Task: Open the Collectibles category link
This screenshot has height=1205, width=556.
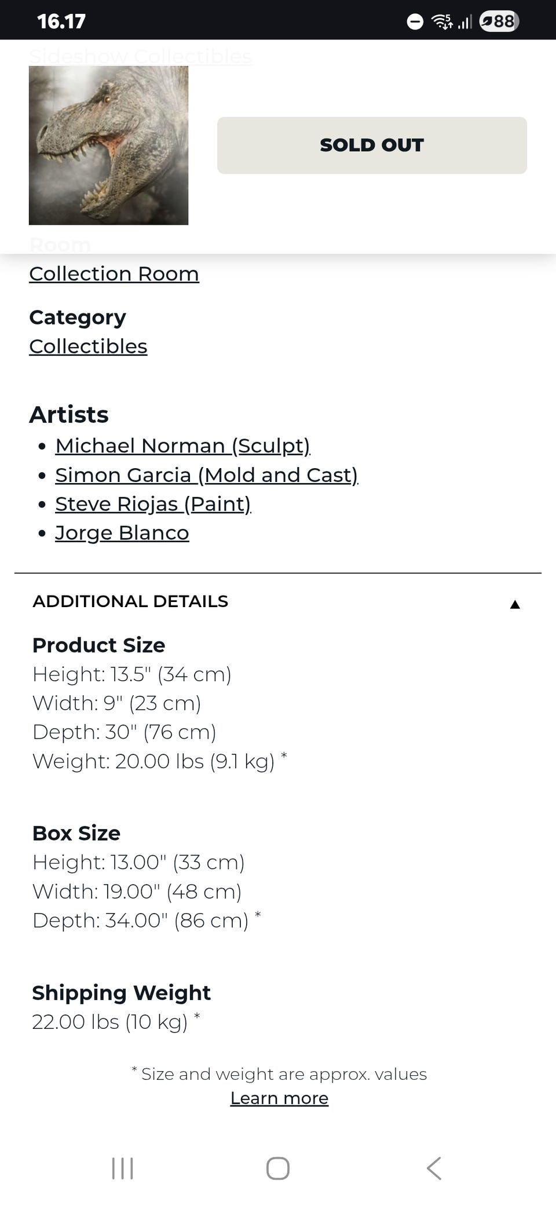Action: coord(88,346)
